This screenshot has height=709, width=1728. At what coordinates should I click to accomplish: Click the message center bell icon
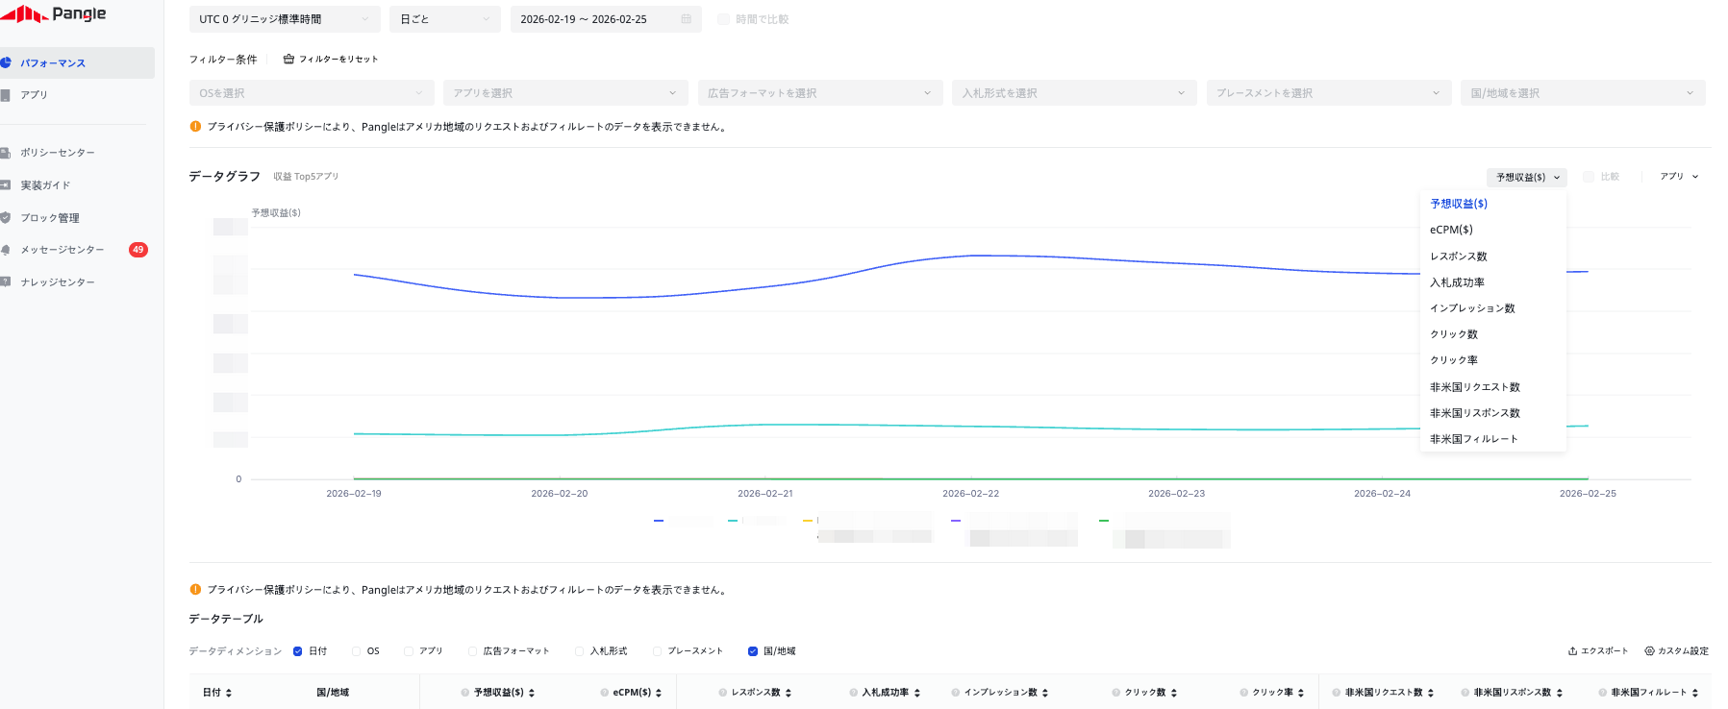tap(6, 250)
